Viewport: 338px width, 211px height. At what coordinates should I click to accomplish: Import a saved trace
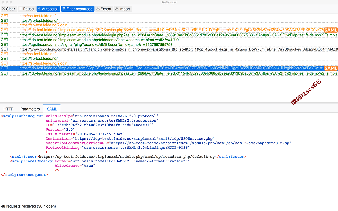123,9
